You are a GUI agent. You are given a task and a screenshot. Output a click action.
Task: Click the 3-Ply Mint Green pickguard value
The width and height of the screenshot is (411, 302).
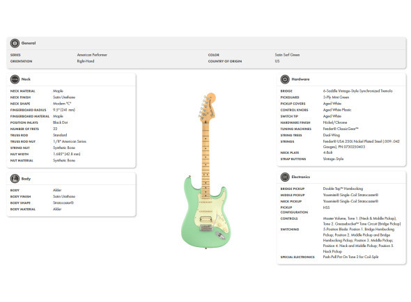point(336,97)
